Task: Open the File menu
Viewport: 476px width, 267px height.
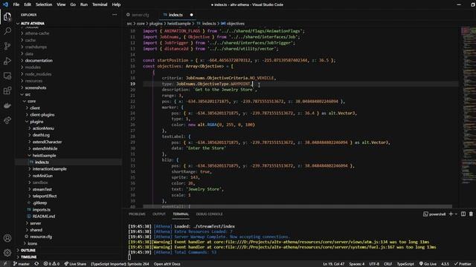Action: pyautogui.click(x=16, y=4)
